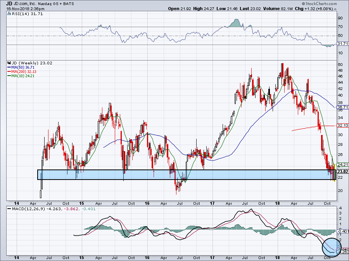Click the 31.71 RSI value tag
Viewport: 349px width, 261px height.
[x=342, y=44]
